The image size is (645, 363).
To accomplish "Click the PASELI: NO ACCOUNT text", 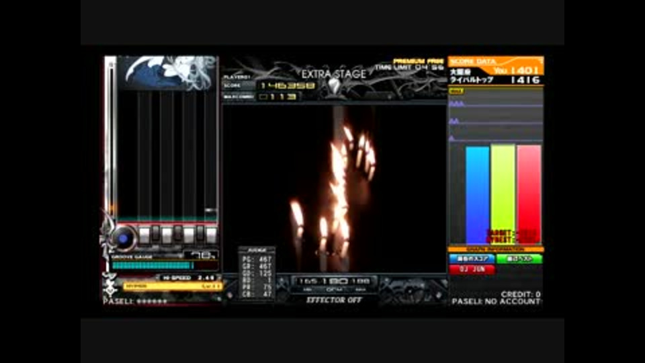I will (496, 302).
